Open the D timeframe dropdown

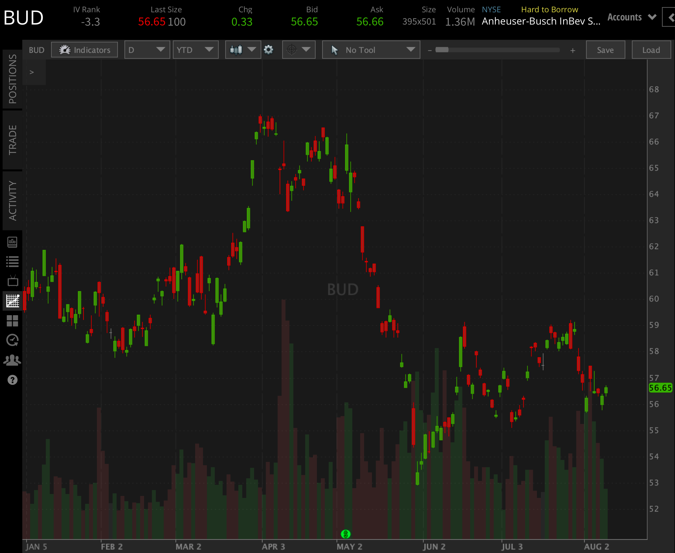(x=147, y=50)
